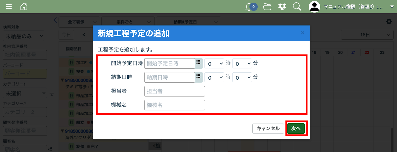This screenshot has width=397, height=152.
Task: Open calendar picker for 開始予定日時
Action: (198, 63)
